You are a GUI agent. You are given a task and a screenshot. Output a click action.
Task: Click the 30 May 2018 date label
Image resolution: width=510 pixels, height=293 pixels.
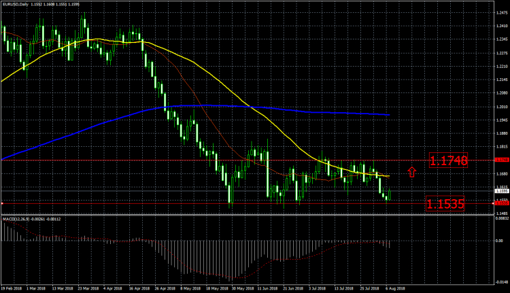[242, 288]
